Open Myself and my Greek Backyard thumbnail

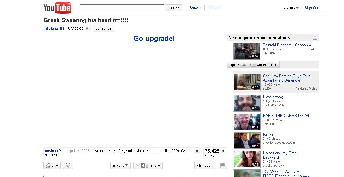click(x=247, y=159)
